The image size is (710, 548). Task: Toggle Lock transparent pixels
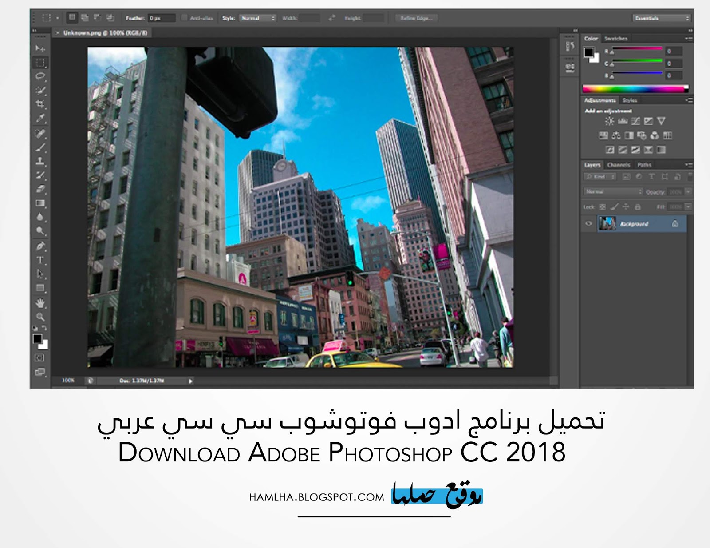click(x=602, y=207)
